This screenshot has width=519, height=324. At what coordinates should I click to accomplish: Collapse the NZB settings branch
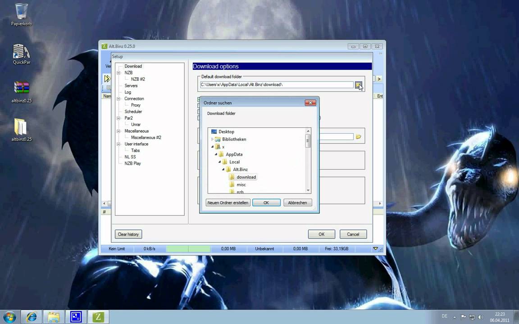[118, 72]
